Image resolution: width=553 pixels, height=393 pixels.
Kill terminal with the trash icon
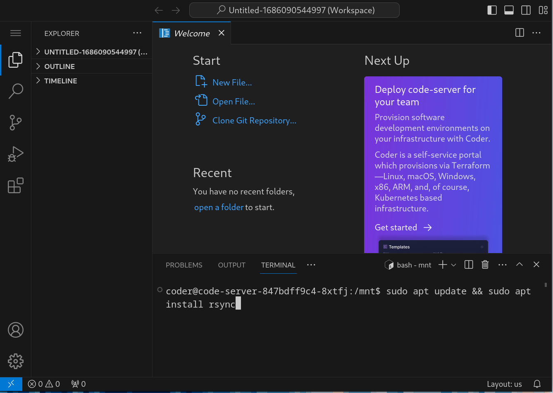click(x=485, y=265)
